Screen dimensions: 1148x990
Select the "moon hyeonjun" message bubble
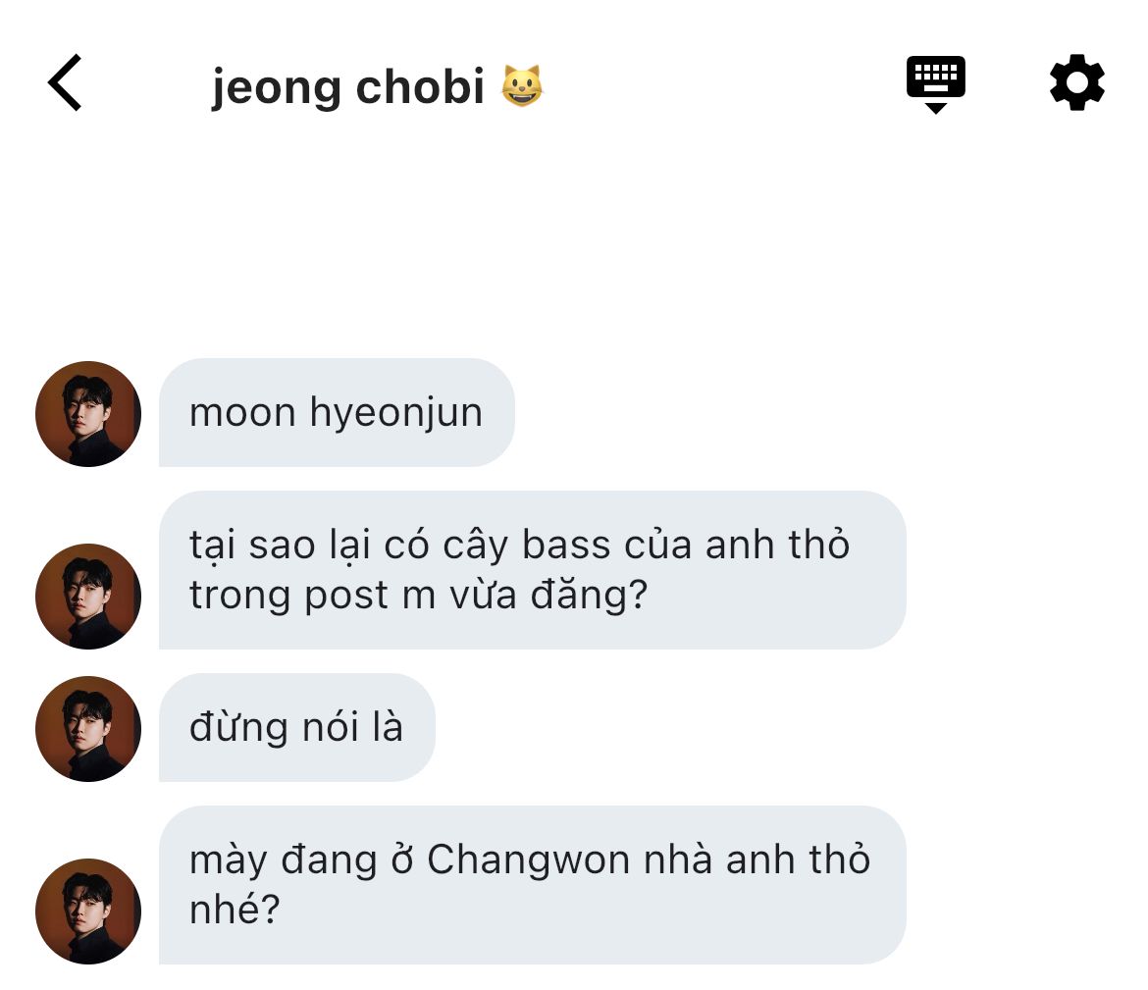click(337, 412)
